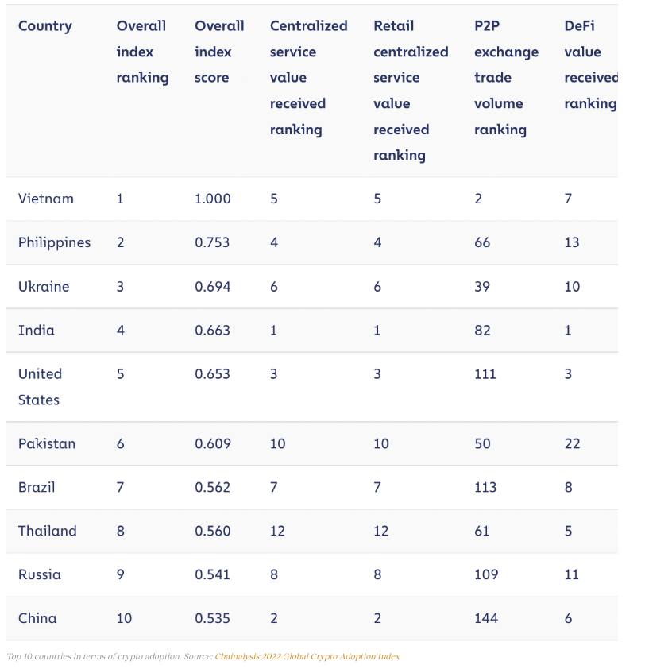Select the China country cell
Image resolution: width=645 pixels, height=669 pixels.
coord(37,618)
